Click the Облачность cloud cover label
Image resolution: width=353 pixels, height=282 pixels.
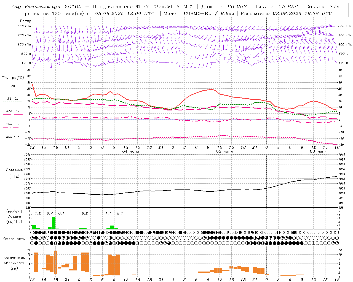(14, 239)
